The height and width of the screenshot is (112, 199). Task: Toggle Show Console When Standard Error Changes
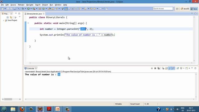click(173, 68)
